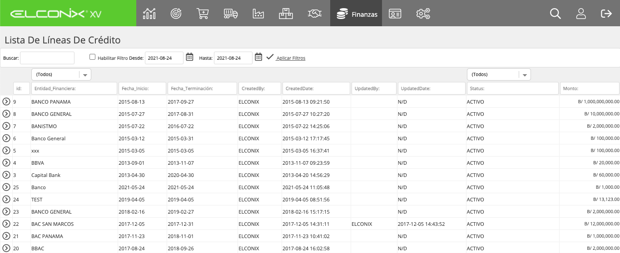Click the CreatedBy column filter field

click(260, 88)
